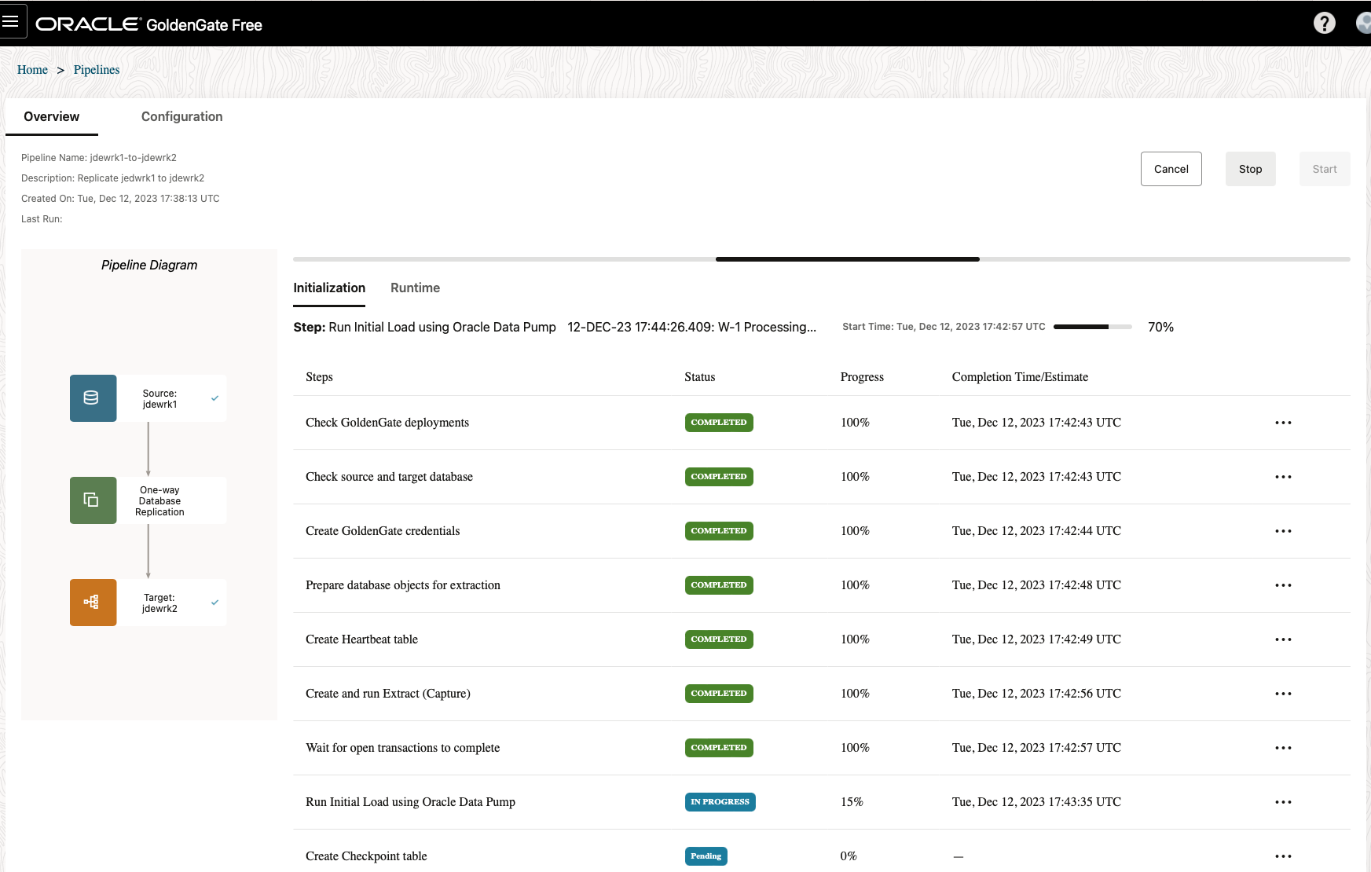Open actions menu for Check source and target database
Image resolution: width=1371 pixels, height=872 pixels.
(1283, 477)
